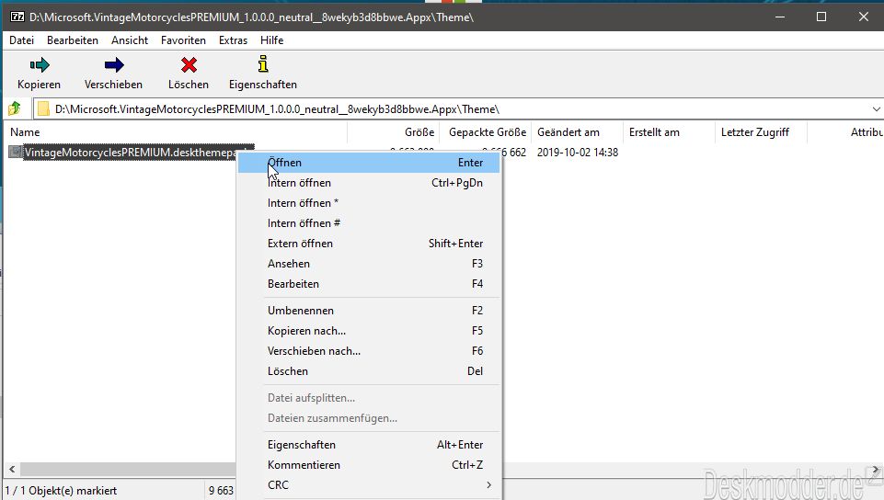Viewport: 884px width, 500px height.
Task: Click the Kopieren toolbar icon
Action: pos(40,65)
